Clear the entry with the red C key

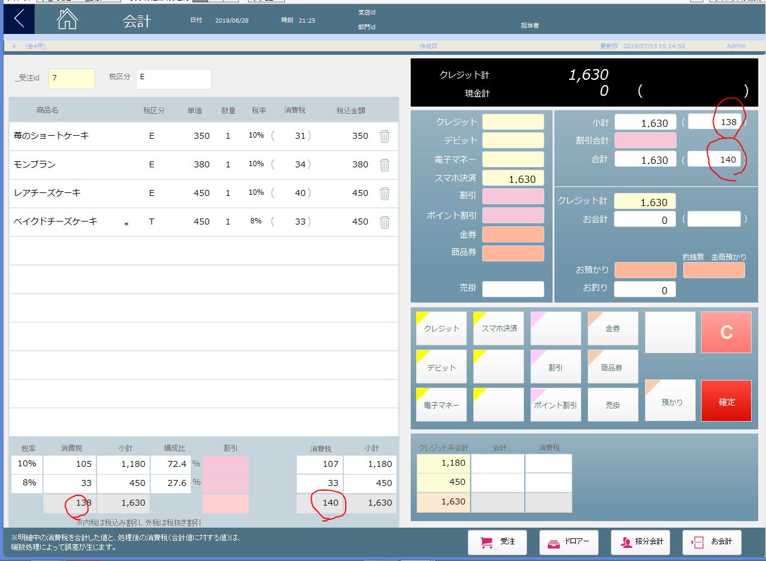coord(727,332)
